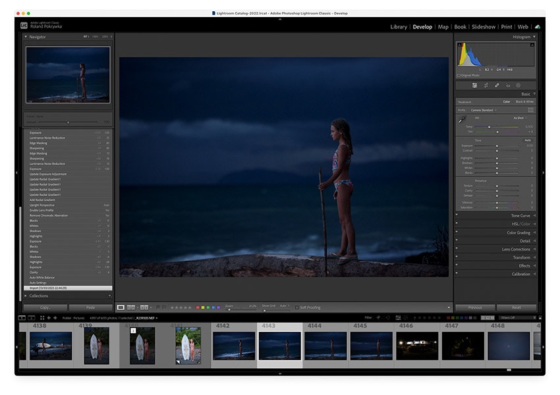The width and height of the screenshot is (560, 395).
Task: Switch Treatment to Black & White
Action: click(x=524, y=101)
